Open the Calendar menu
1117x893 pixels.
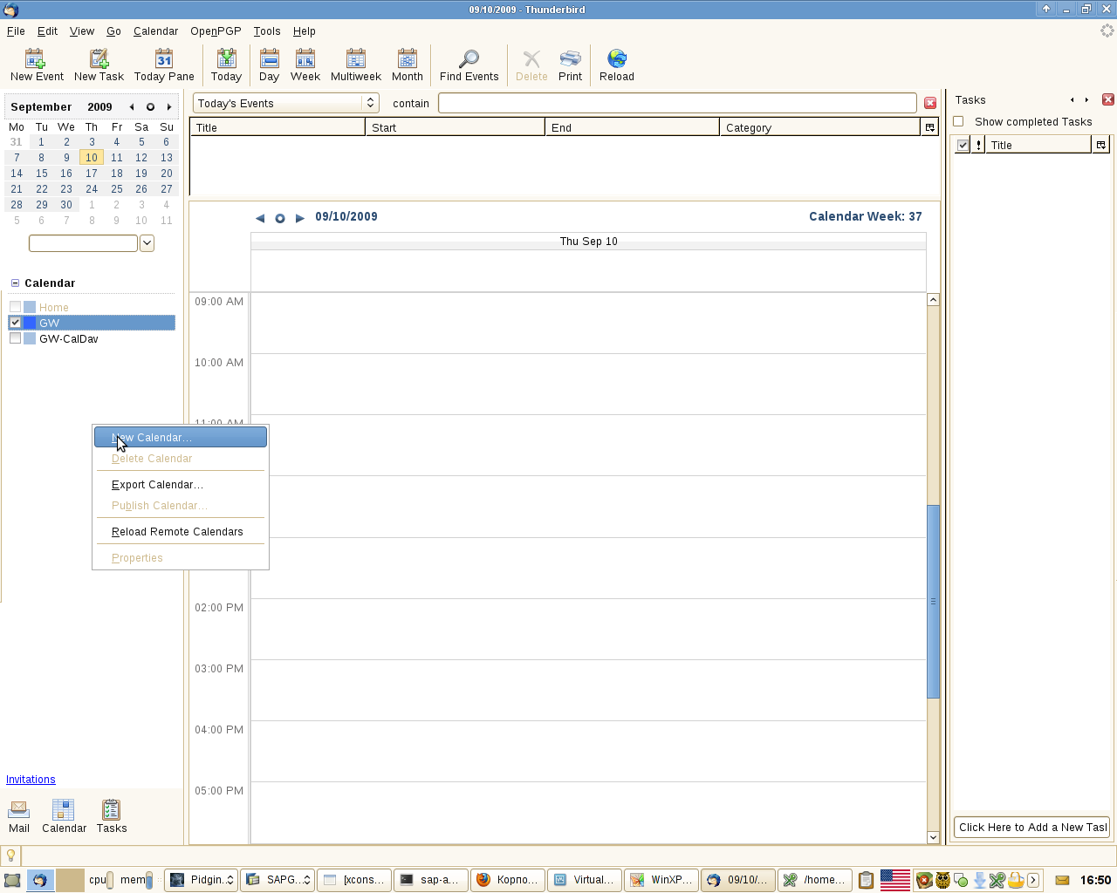pos(155,31)
